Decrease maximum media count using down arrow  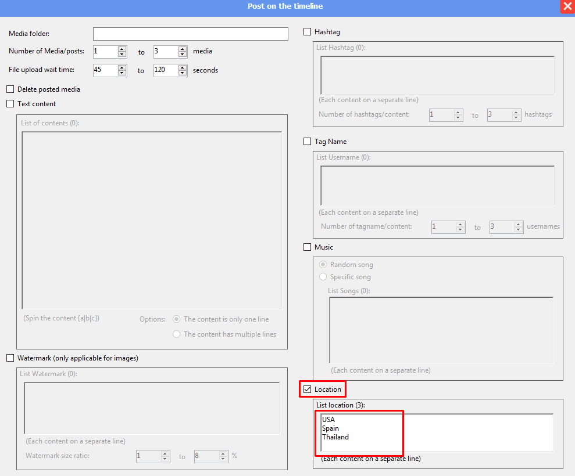(183, 55)
